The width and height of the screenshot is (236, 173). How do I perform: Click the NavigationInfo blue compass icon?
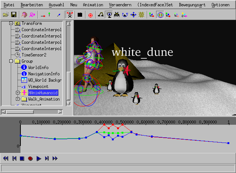point(24,74)
